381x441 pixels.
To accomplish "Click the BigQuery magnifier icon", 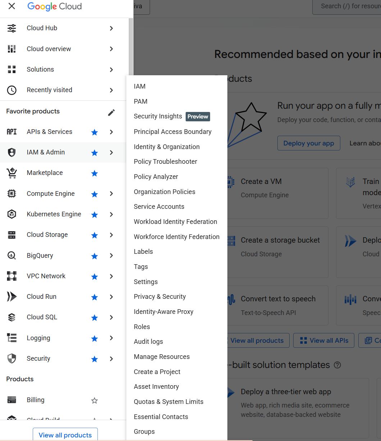I will [x=12, y=255].
